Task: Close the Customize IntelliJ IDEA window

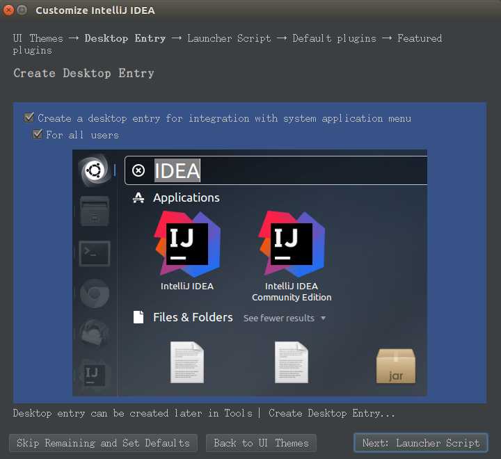Action: point(8,10)
